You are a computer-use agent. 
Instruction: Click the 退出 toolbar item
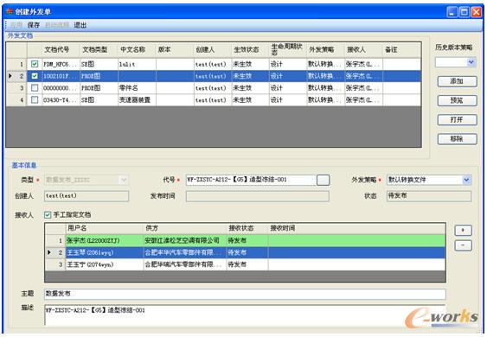[x=80, y=25]
